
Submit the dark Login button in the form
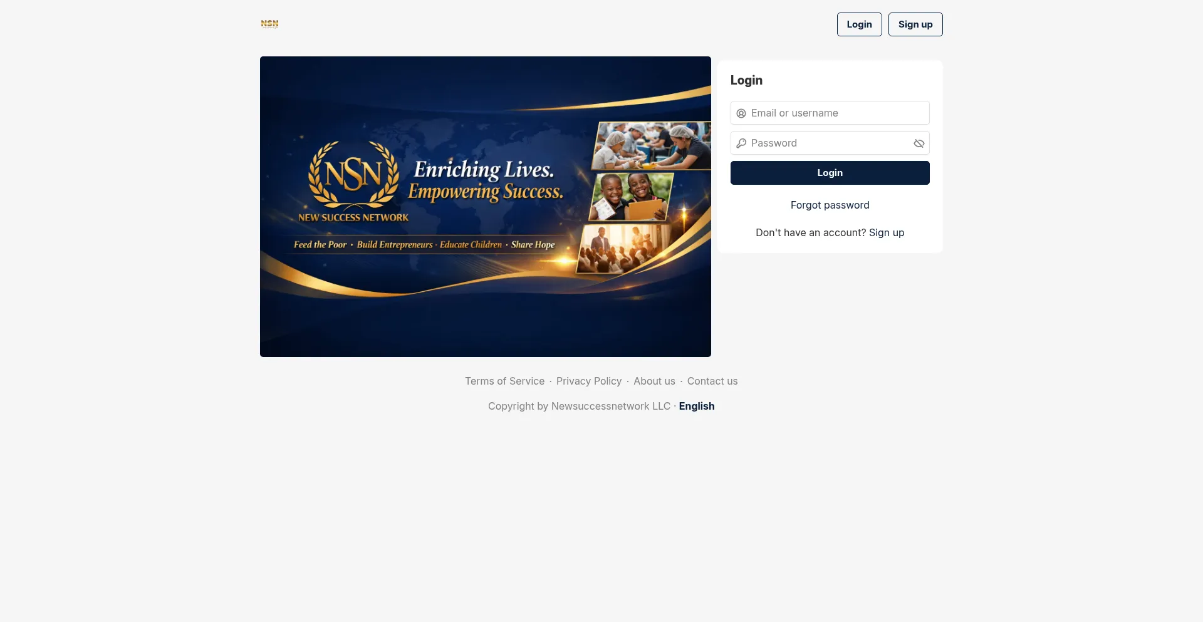pyautogui.click(x=830, y=173)
